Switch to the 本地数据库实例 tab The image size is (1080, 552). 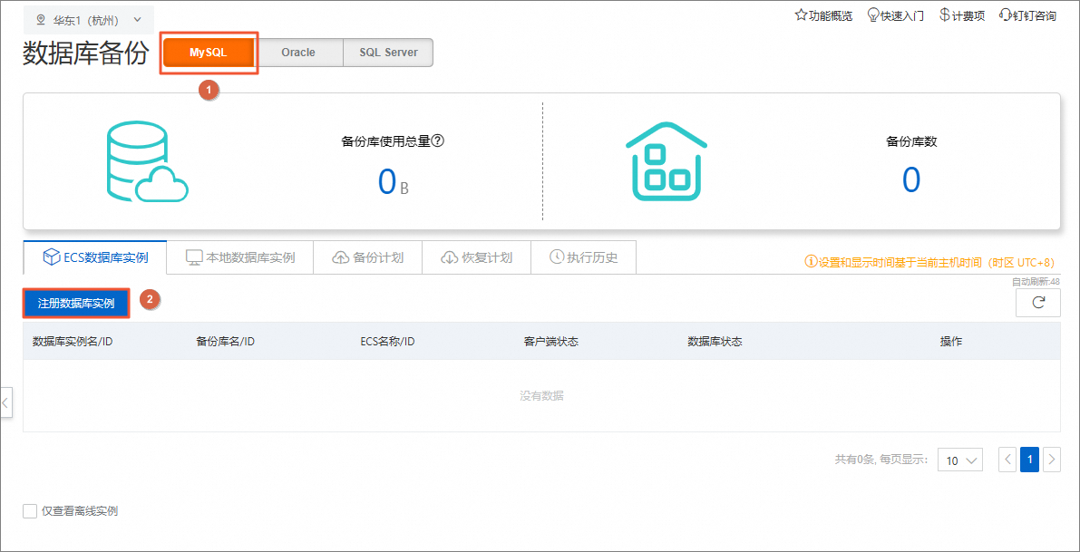pyautogui.click(x=239, y=258)
